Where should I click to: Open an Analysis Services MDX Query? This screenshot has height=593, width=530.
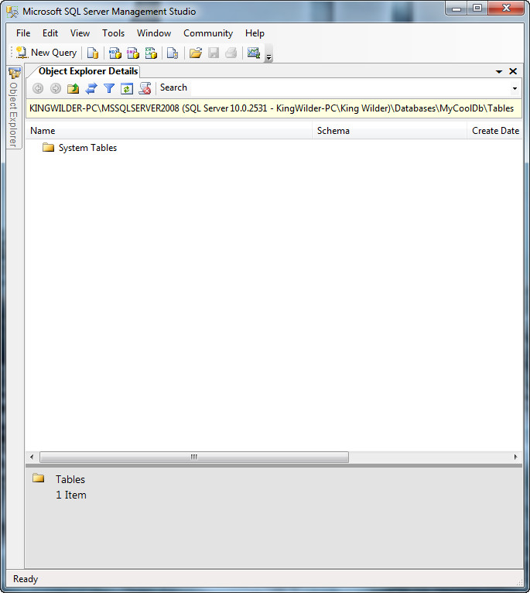click(x=115, y=53)
